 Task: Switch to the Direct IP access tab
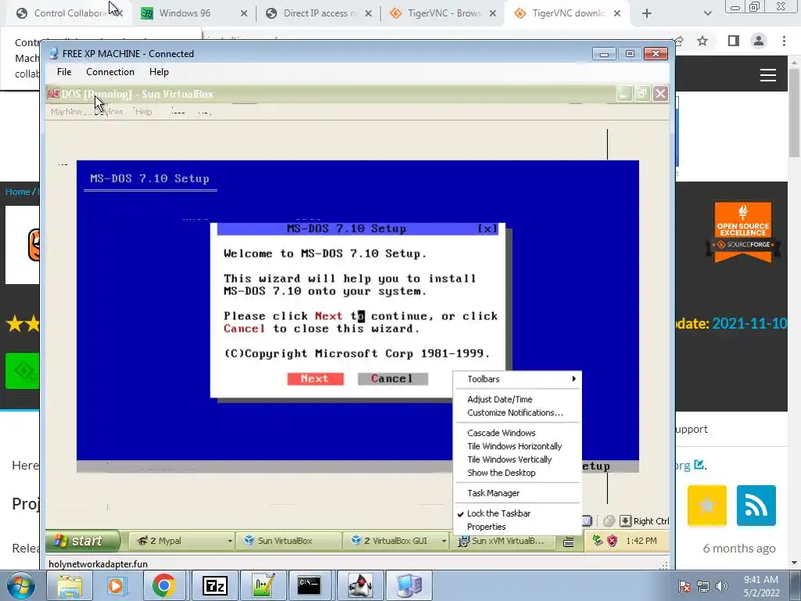pyautogui.click(x=318, y=13)
